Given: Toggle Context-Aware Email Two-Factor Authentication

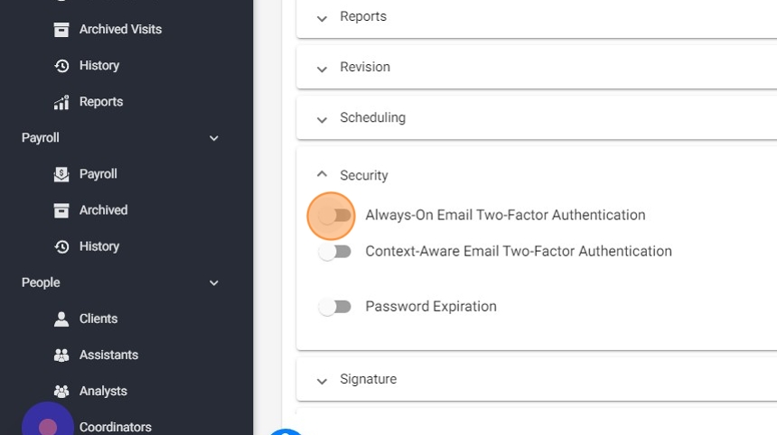Looking at the screenshot, I should [334, 252].
